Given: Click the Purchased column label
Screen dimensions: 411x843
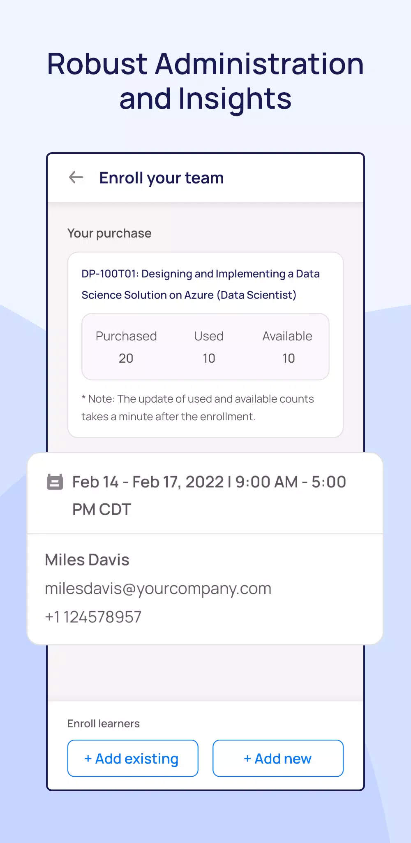Looking at the screenshot, I should (126, 336).
